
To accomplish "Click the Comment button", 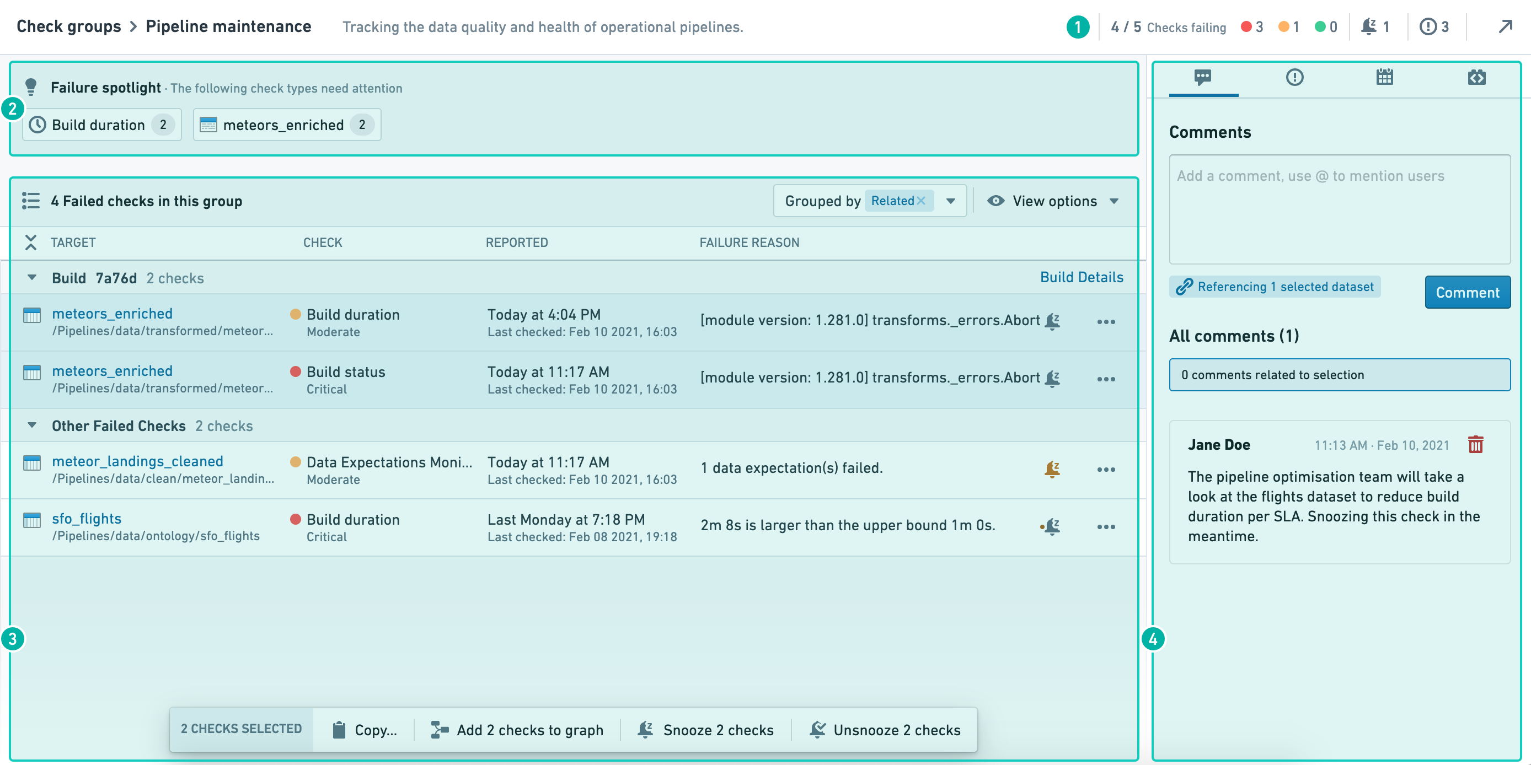I will click(x=1467, y=292).
